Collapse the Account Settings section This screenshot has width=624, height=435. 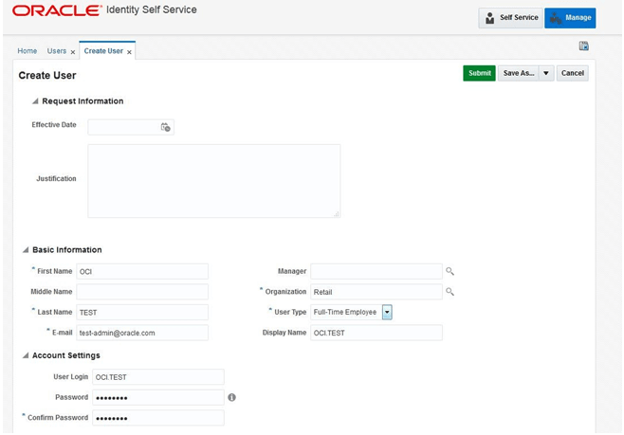[26, 355]
